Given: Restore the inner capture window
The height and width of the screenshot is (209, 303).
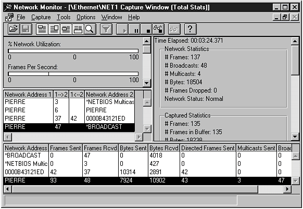Looking at the screenshot, I should click(285, 17).
